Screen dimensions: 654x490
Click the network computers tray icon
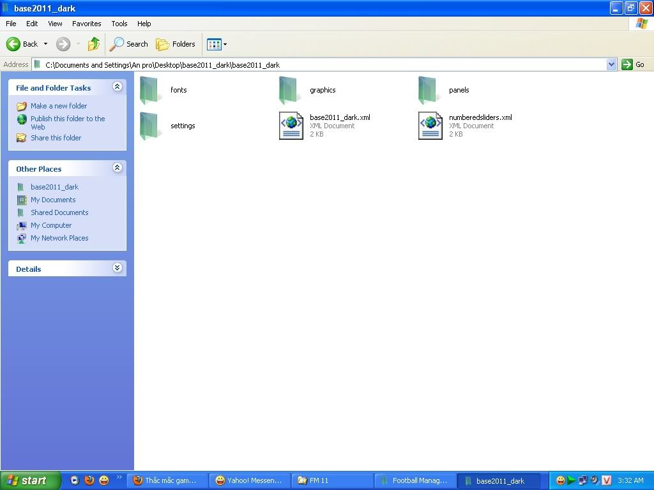583,480
